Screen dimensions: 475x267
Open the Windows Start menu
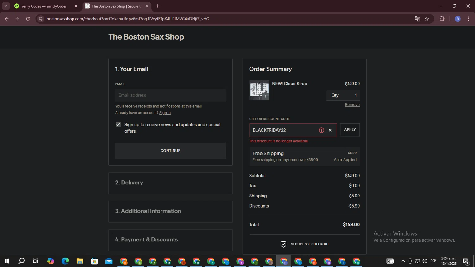click(7, 261)
